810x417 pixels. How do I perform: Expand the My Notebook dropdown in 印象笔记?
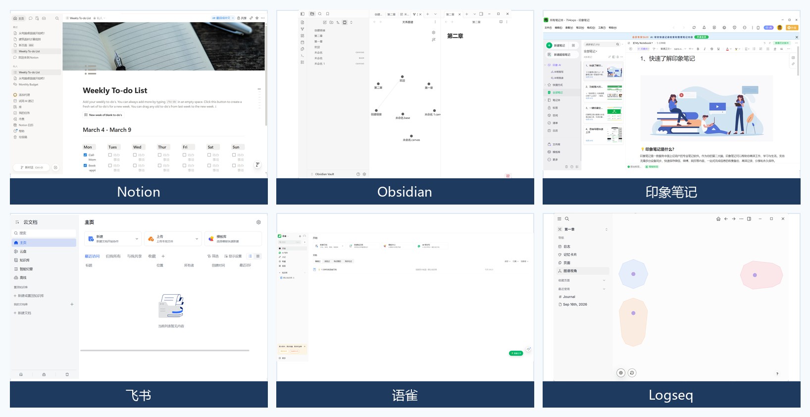point(643,43)
